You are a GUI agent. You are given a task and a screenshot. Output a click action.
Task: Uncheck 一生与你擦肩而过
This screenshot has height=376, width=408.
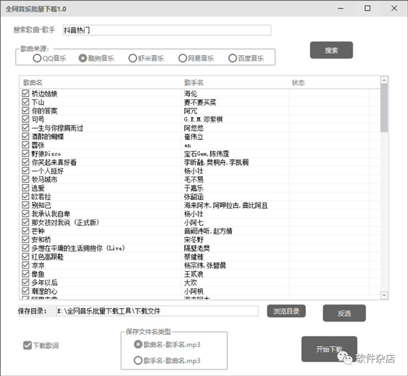click(x=26, y=128)
